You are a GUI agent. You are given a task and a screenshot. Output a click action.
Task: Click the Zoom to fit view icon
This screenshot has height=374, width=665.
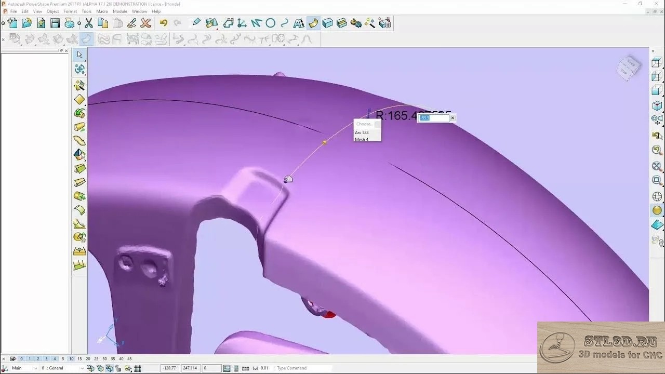point(657,166)
